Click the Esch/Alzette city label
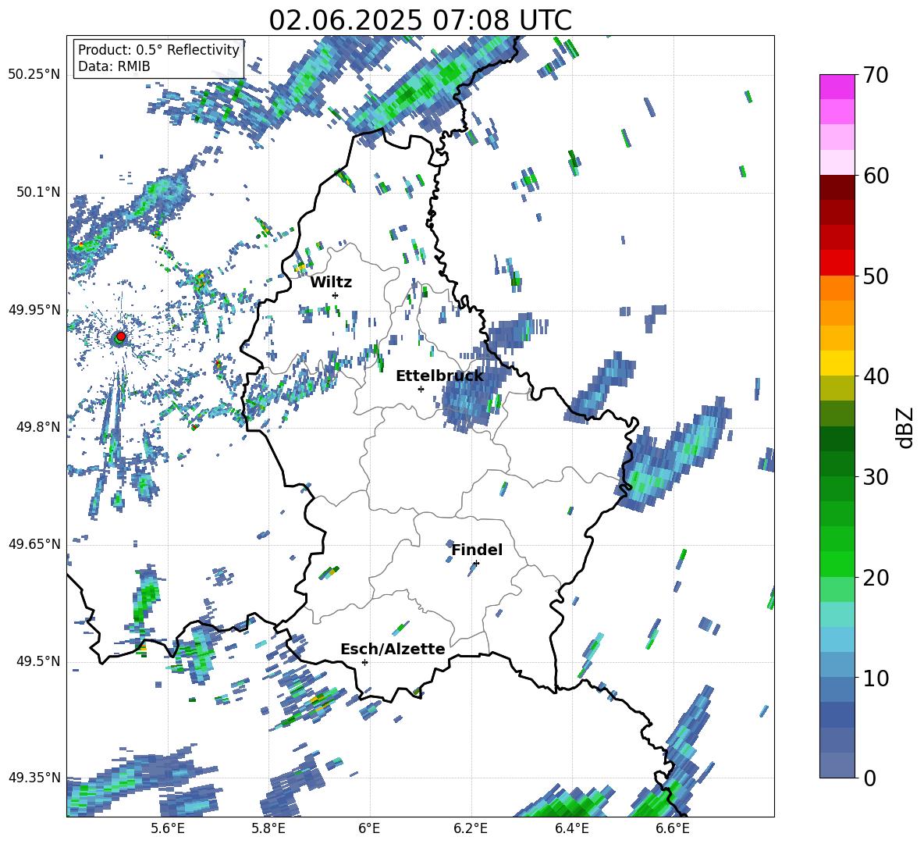 pyautogui.click(x=393, y=649)
